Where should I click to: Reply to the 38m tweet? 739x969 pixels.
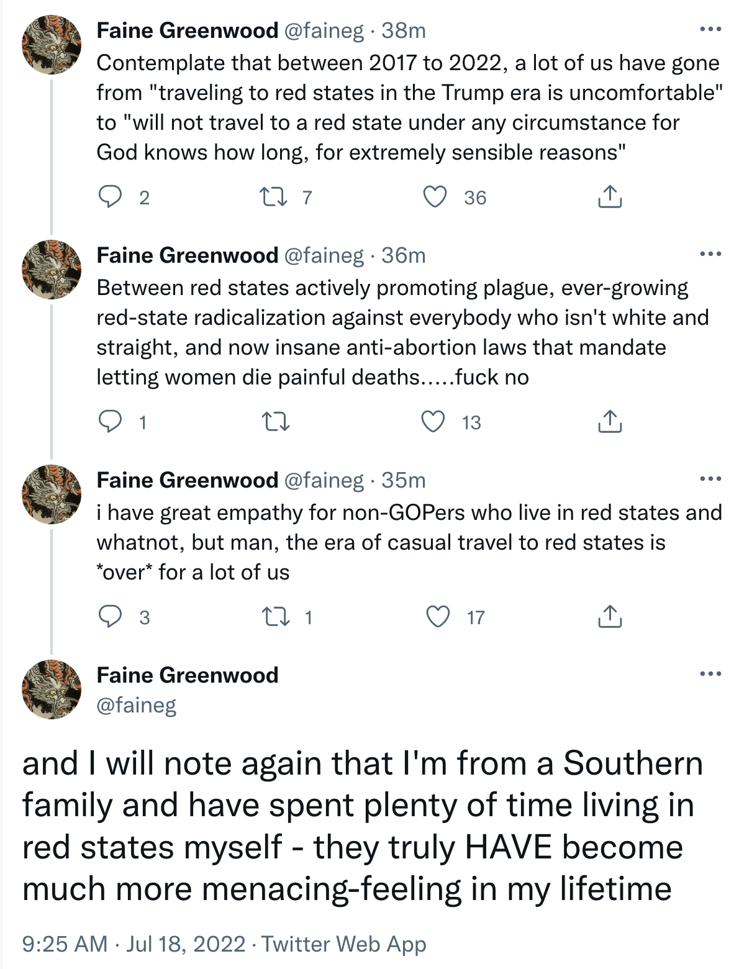pos(111,197)
